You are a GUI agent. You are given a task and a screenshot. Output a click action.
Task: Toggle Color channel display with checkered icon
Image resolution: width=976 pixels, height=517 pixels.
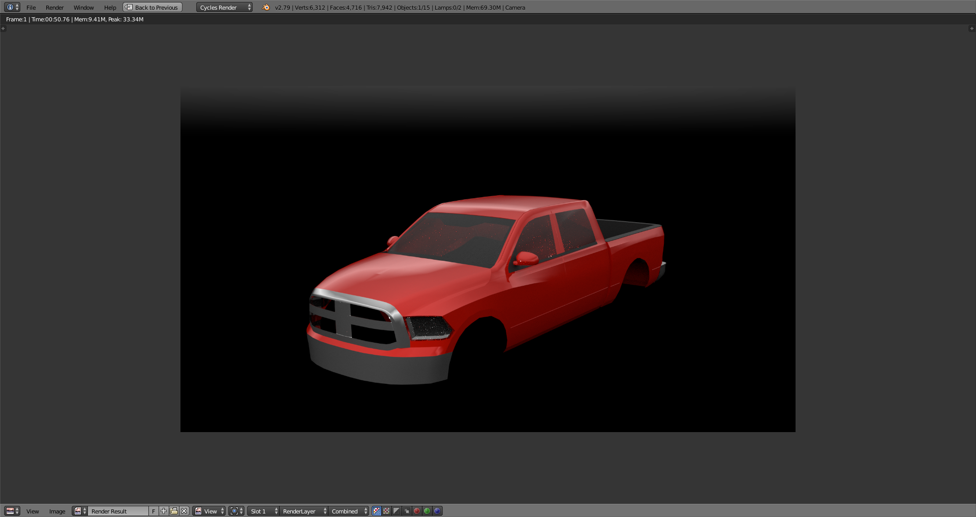pyautogui.click(x=387, y=511)
